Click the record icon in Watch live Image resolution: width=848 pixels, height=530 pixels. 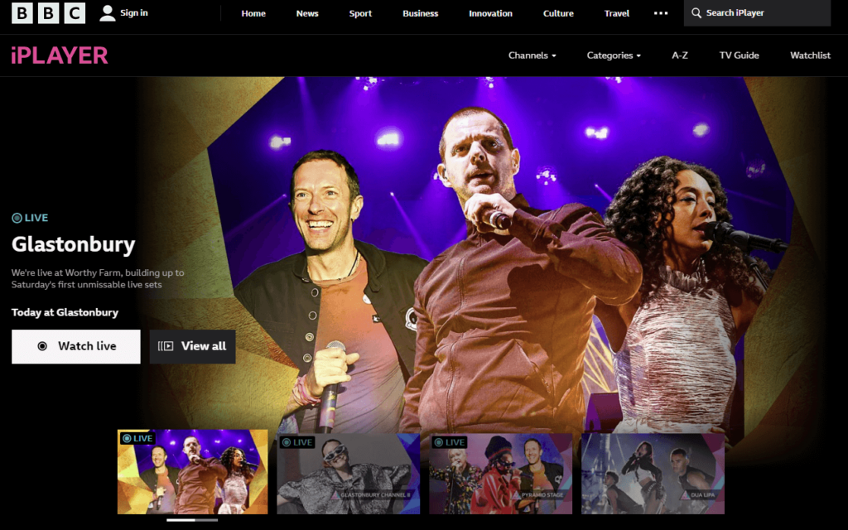[42, 346]
